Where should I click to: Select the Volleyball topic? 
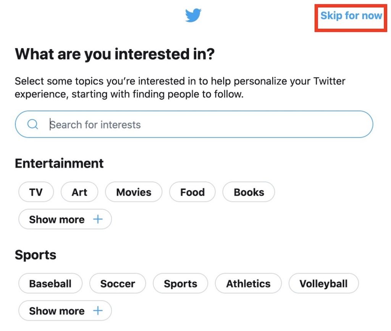tap(323, 283)
